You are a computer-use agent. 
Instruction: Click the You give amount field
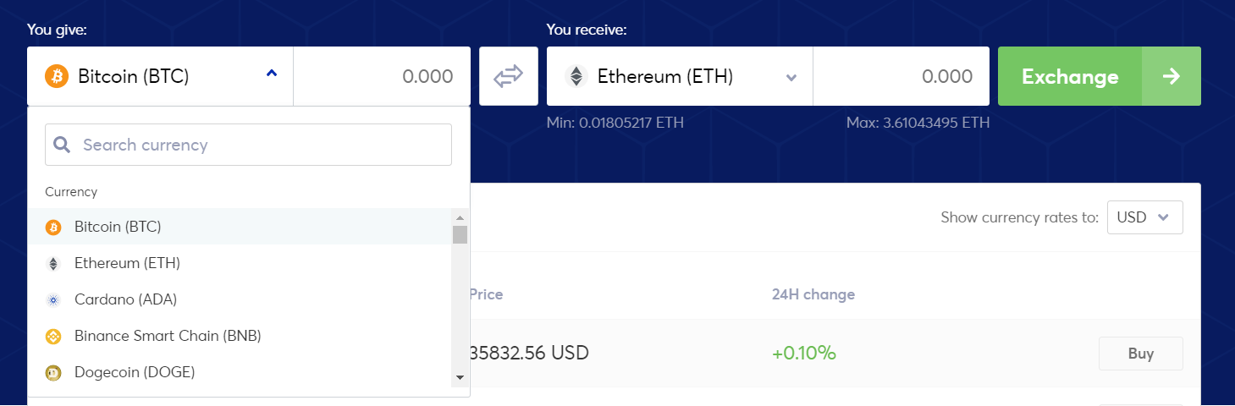pyautogui.click(x=382, y=76)
